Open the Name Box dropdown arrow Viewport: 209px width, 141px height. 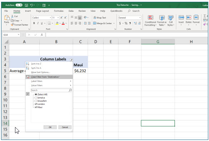click(x=19, y=35)
